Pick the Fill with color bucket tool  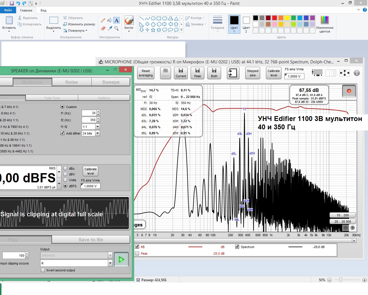[x=110, y=20]
